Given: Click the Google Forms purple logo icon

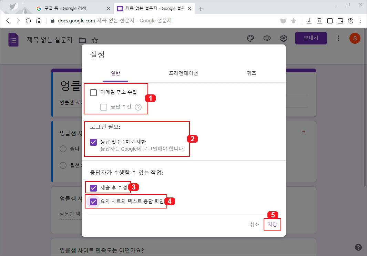Looking at the screenshot, I should click(13, 39).
